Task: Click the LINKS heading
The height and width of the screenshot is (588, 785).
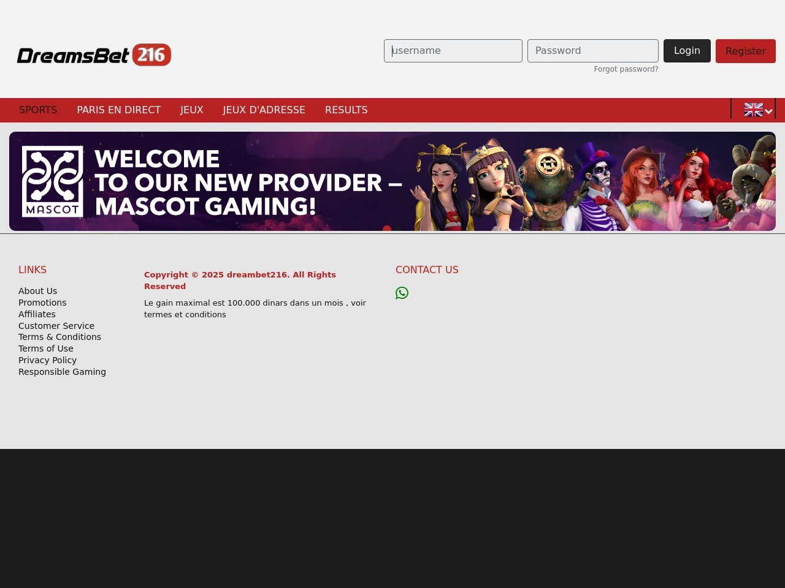Action: pos(33,269)
